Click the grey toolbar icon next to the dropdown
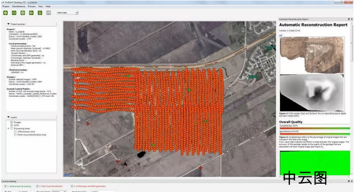Screen dimensions: 355x192 point(48,13)
